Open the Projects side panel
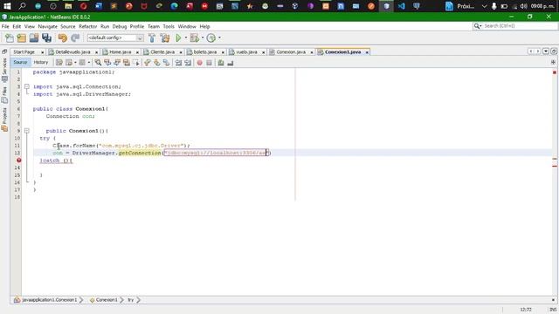559x314 pixels. point(4,119)
